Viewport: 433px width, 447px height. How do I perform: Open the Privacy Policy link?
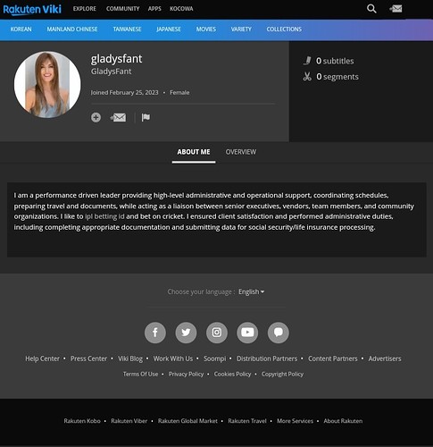click(186, 374)
